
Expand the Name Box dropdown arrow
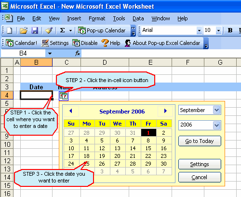50,54
